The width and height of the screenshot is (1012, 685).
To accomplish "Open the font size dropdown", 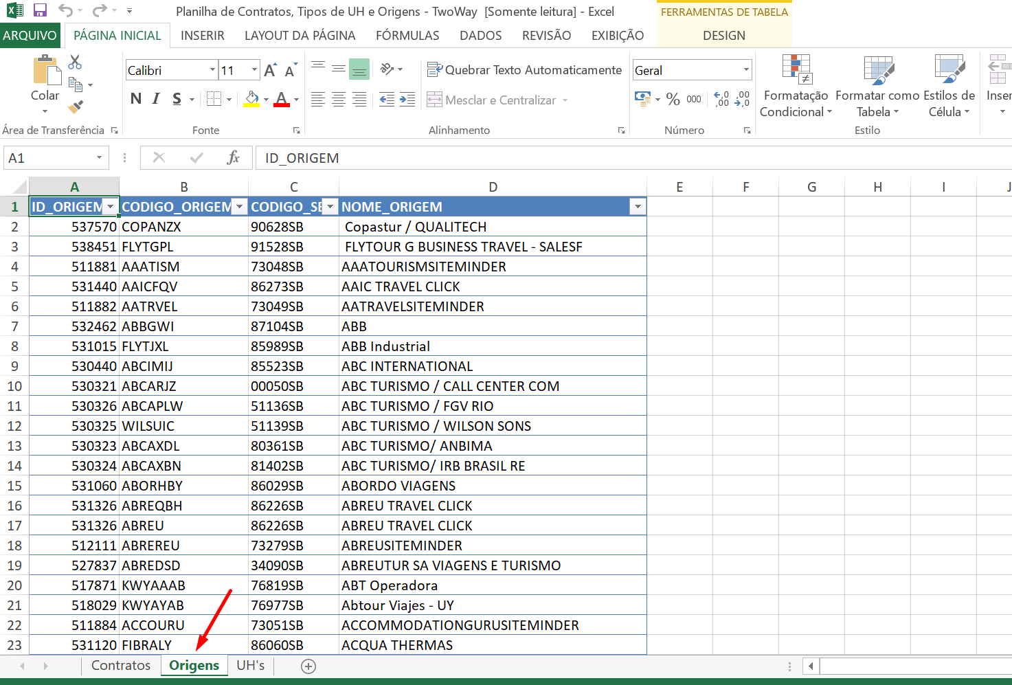I will 255,70.
